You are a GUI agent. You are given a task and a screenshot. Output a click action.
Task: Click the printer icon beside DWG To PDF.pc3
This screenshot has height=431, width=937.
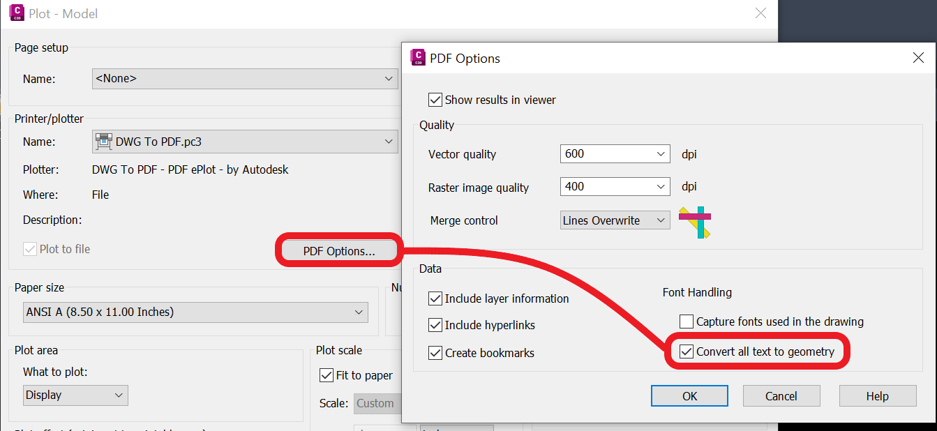click(x=103, y=141)
